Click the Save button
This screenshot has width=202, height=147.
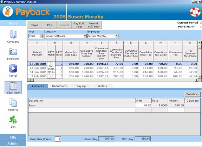point(34,25)
